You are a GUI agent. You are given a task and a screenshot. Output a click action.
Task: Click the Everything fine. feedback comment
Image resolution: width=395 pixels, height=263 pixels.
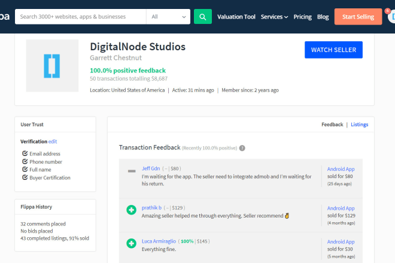click(159, 249)
